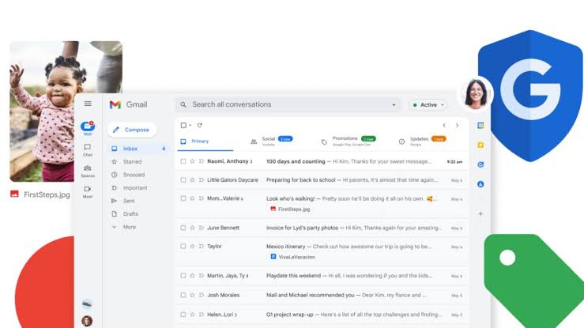This screenshot has height=328, width=584.
Task: Click the Search all conversations field
Action: coord(284,104)
